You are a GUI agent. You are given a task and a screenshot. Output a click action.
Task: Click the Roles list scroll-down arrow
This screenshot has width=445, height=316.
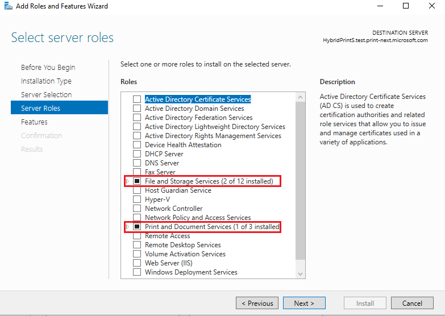click(x=300, y=274)
